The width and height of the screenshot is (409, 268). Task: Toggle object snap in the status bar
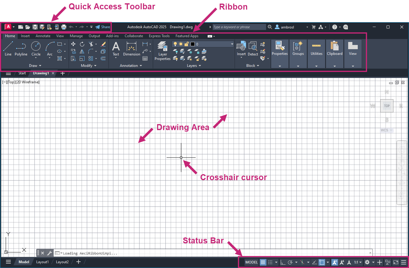[x=322, y=262]
